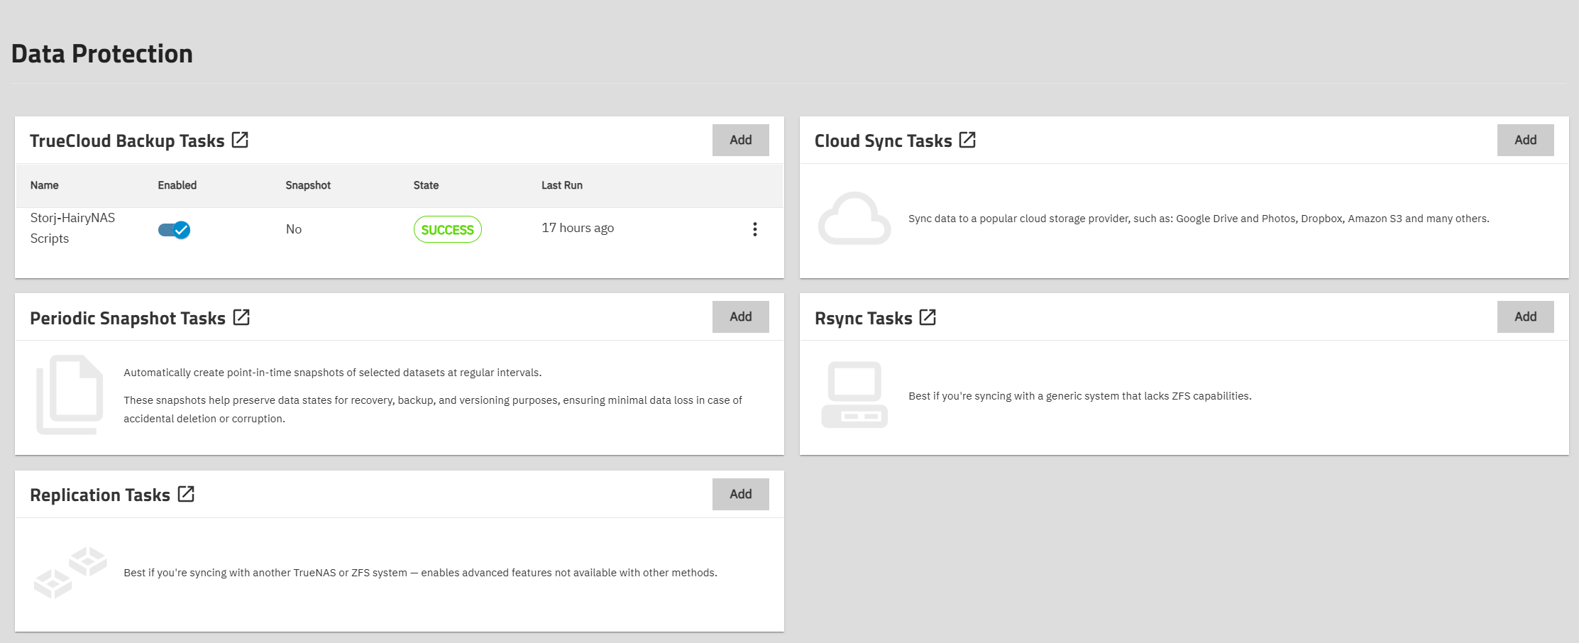Click the Name column header

pos(44,185)
